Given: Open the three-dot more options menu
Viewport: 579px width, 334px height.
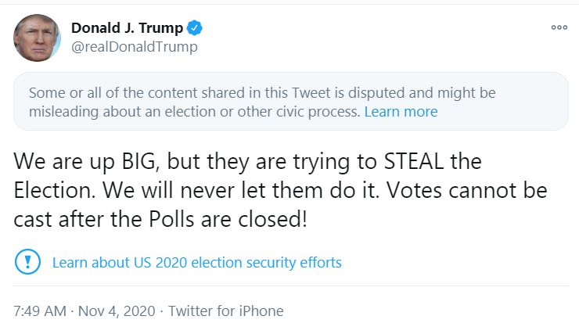Looking at the screenshot, I should click(559, 27).
